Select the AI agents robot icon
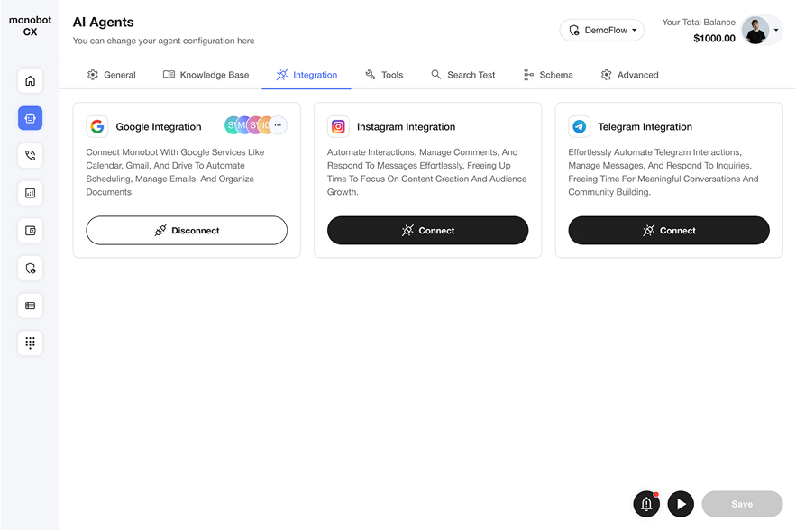 [x=30, y=118]
